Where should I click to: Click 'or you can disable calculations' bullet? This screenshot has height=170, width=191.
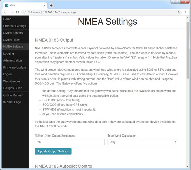[63, 114]
